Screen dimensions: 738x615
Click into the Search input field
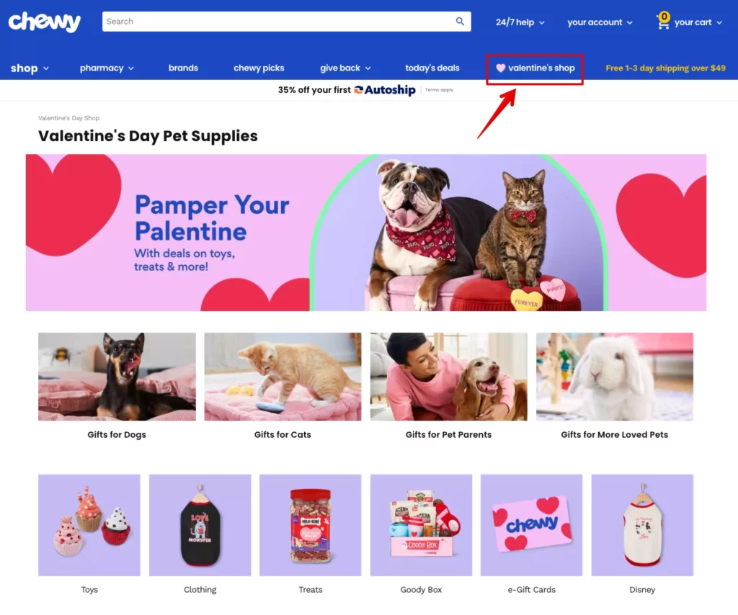(277, 21)
